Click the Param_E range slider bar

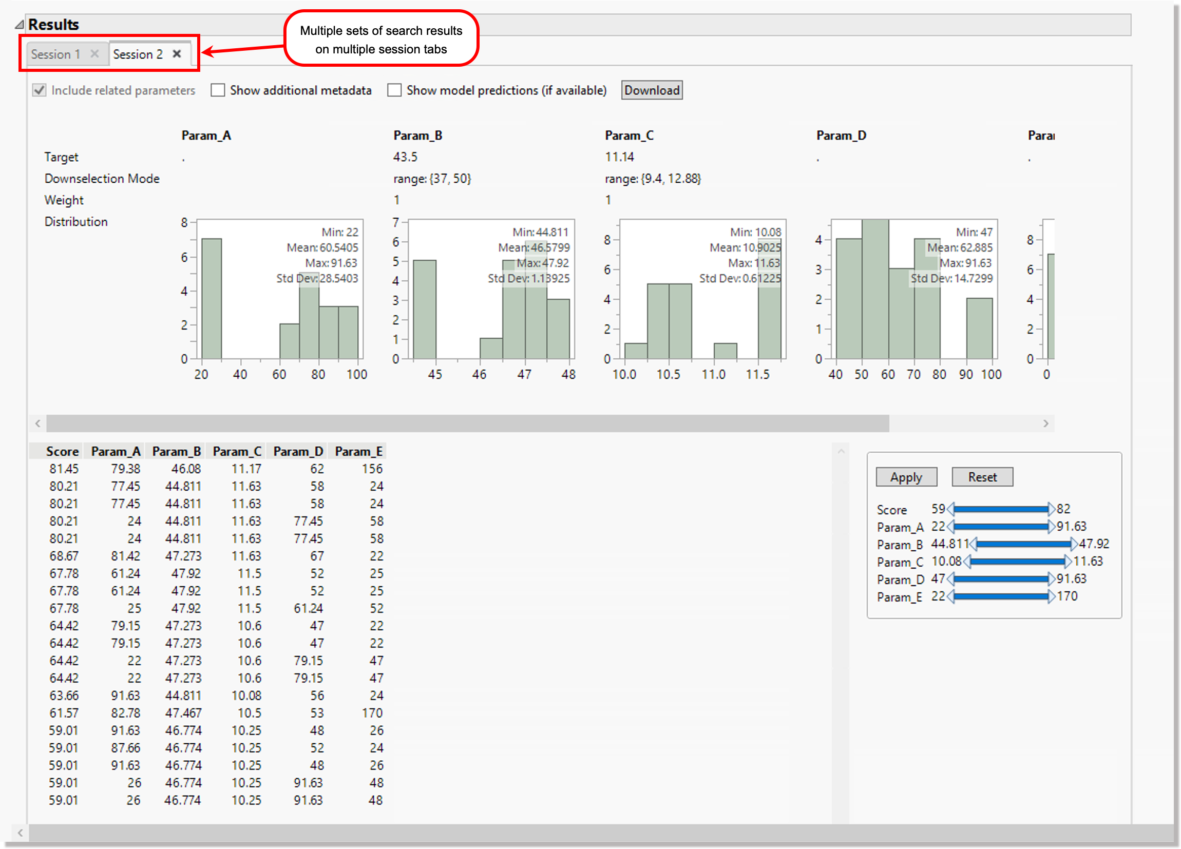point(1000,596)
